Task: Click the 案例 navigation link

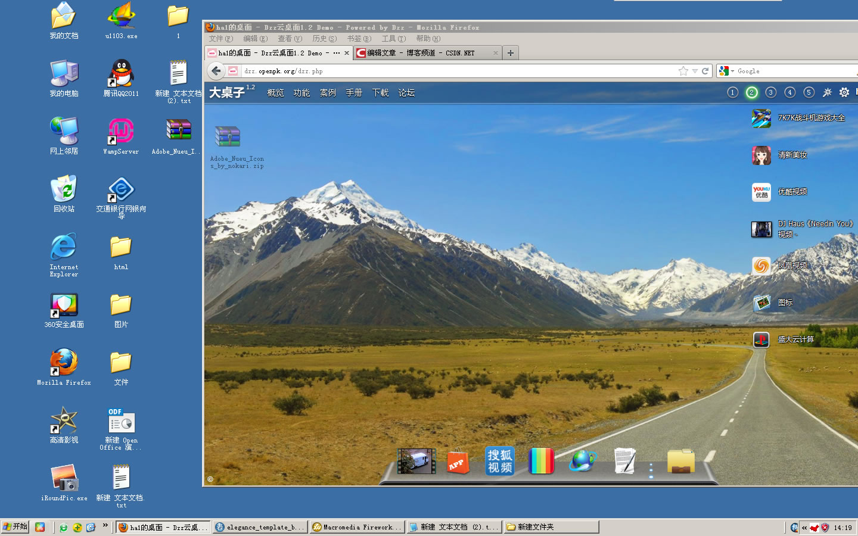Action: tap(328, 93)
